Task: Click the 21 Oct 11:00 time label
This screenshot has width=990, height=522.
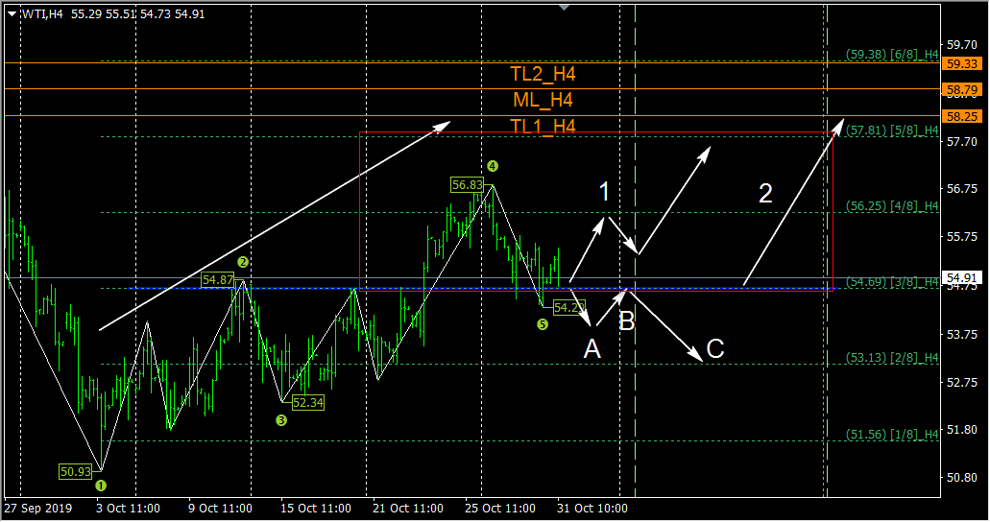Action: [x=408, y=509]
